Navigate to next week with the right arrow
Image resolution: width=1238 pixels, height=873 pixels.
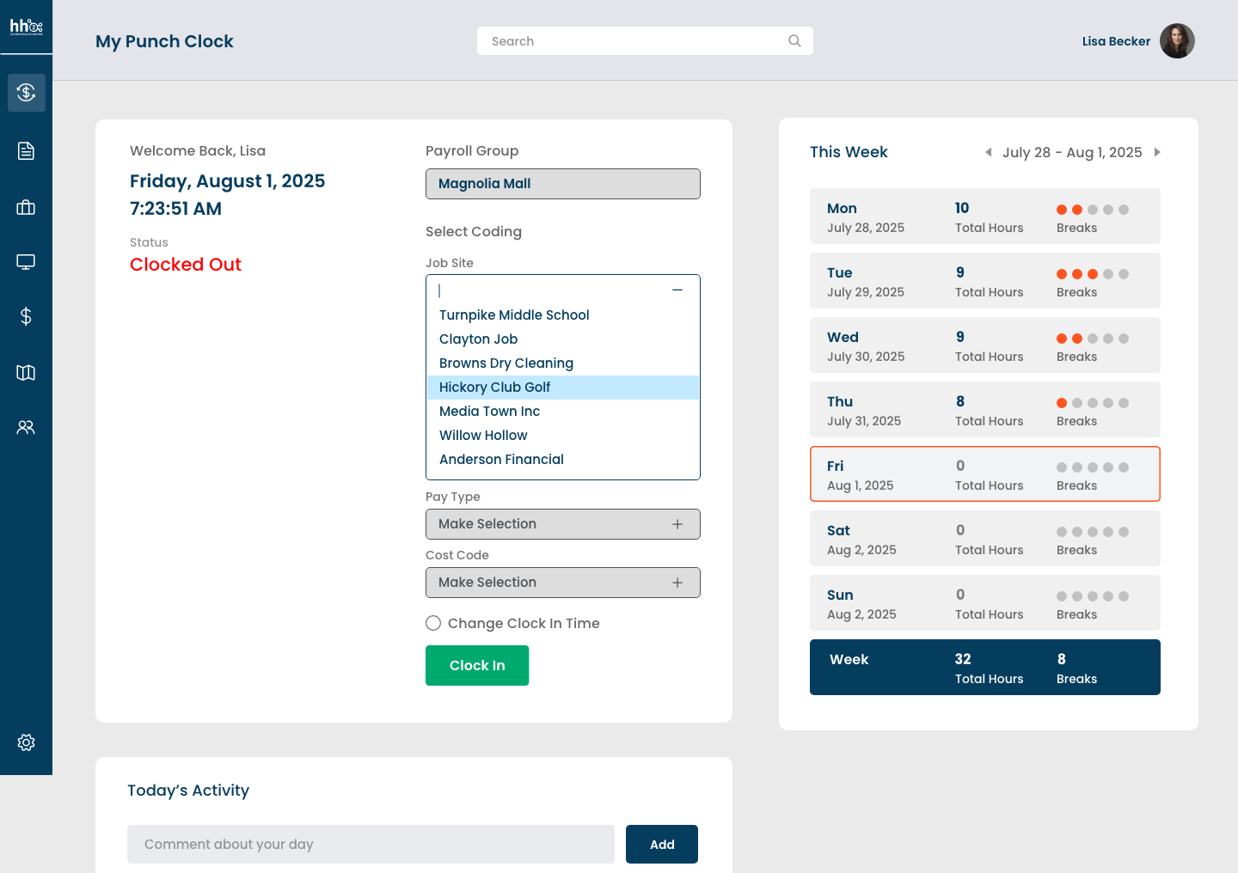[x=1157, y=152]
